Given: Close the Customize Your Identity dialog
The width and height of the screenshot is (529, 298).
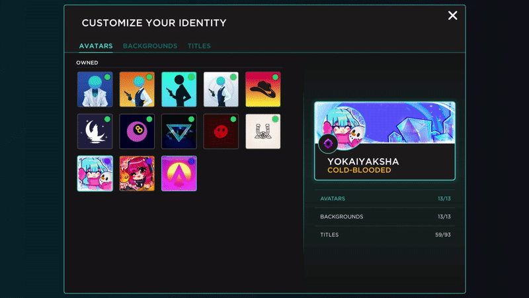Looking at the screenshot, I should (453, 16).
